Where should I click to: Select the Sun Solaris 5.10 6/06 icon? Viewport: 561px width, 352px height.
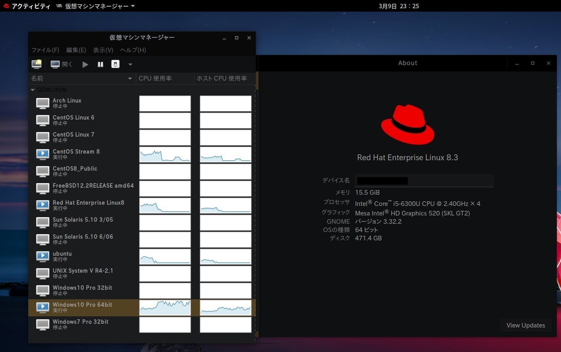pyautogui.click(x=43, y=239)
